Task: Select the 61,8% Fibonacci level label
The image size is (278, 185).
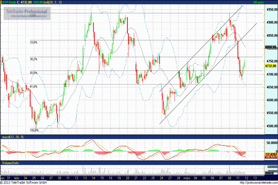Action: pos(33,86)
